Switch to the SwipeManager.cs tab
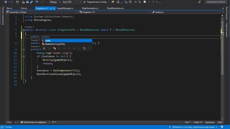 (x=65, y=8)
